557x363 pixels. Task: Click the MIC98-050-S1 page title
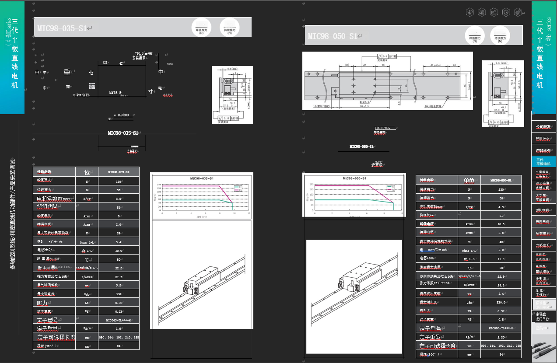pyautogui.click(x=333, y=36)
